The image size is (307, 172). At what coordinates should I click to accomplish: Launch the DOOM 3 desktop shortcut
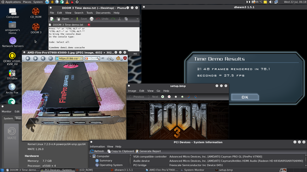click(x=36, y=28)
